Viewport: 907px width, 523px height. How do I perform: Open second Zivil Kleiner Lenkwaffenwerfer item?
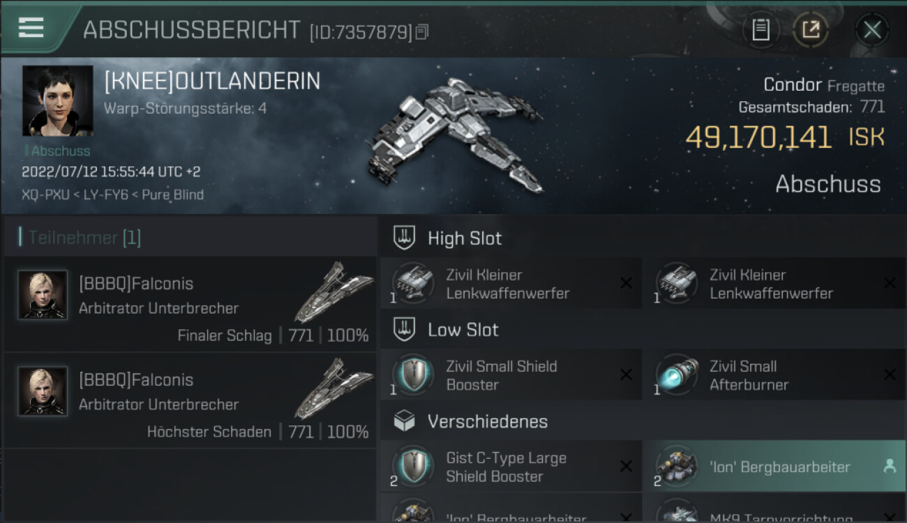774,284
